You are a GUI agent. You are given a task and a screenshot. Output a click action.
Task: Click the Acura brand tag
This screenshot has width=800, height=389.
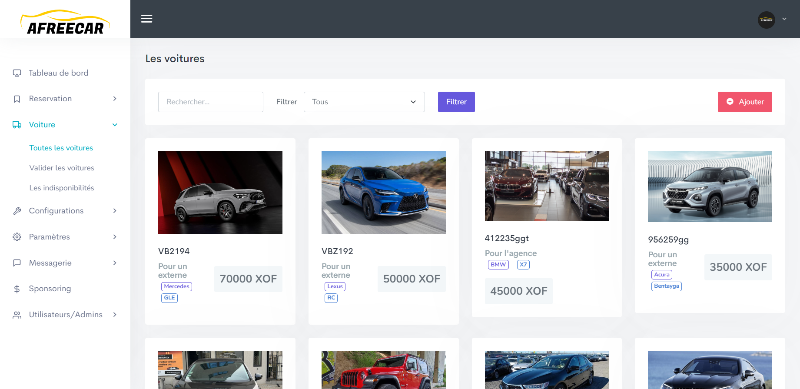pyautogui.click(x=662, y=275)
